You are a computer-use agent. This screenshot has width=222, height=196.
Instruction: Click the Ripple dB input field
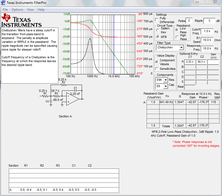tap(209, 21)
